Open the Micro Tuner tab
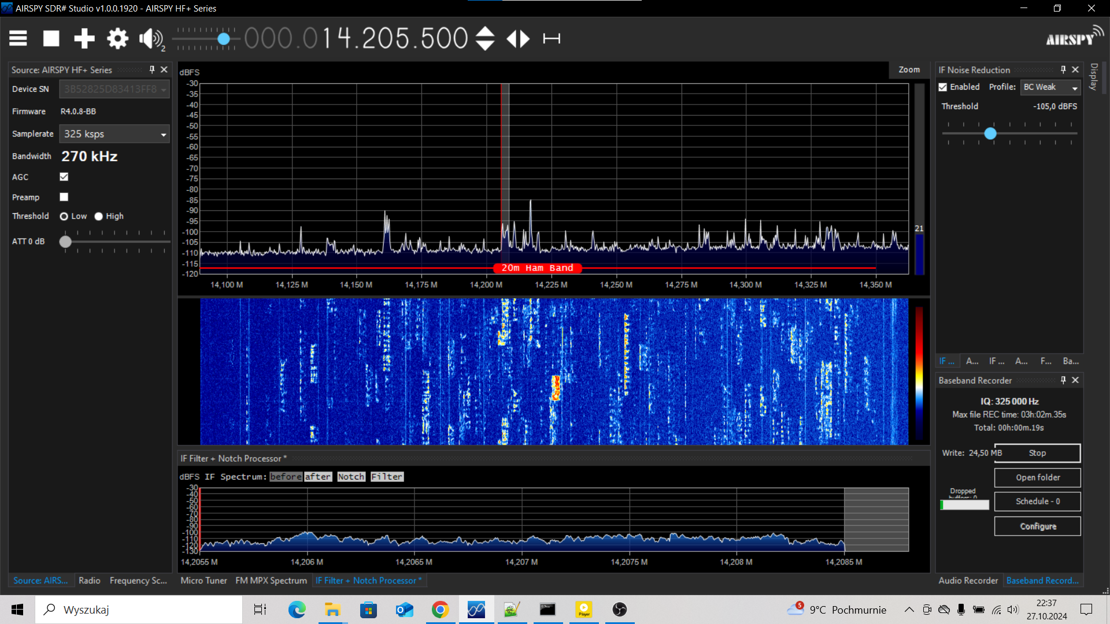Viewport: 1110px width, 624px height. point(203,581)
